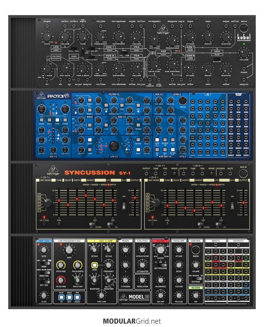The width and height of the screenshot is (264, 327).
Task: Click the Kobol OUT GAIN knob
Action: (x=65, y=69)
